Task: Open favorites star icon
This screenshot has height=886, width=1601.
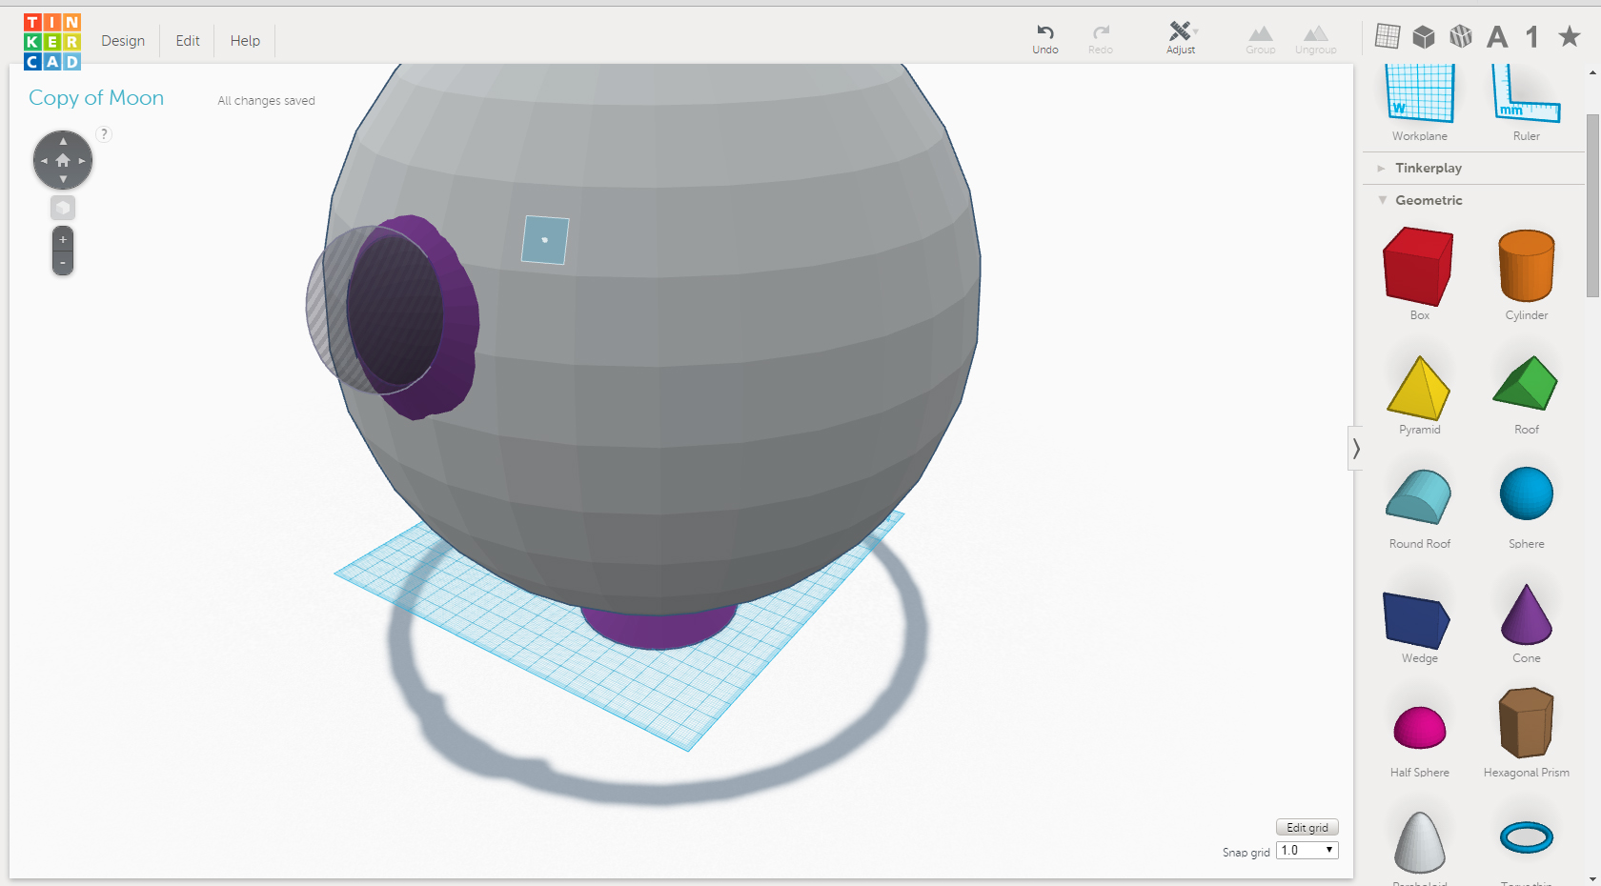Action: (1569, 36)
